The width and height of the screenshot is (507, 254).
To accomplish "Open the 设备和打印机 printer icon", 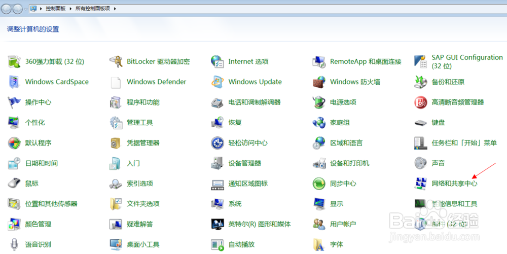I will (319, 163).
